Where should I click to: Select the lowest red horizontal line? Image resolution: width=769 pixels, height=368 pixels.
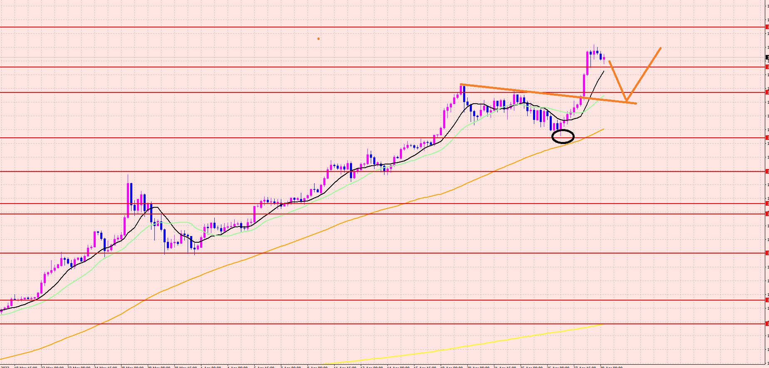pyautogui.click(x=375, y=323)
